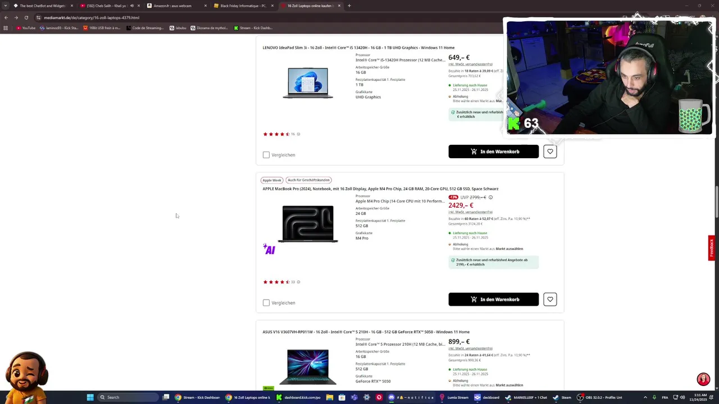Open Code de Streaming bookmark
719x404 pixels.
click(145, 28)
